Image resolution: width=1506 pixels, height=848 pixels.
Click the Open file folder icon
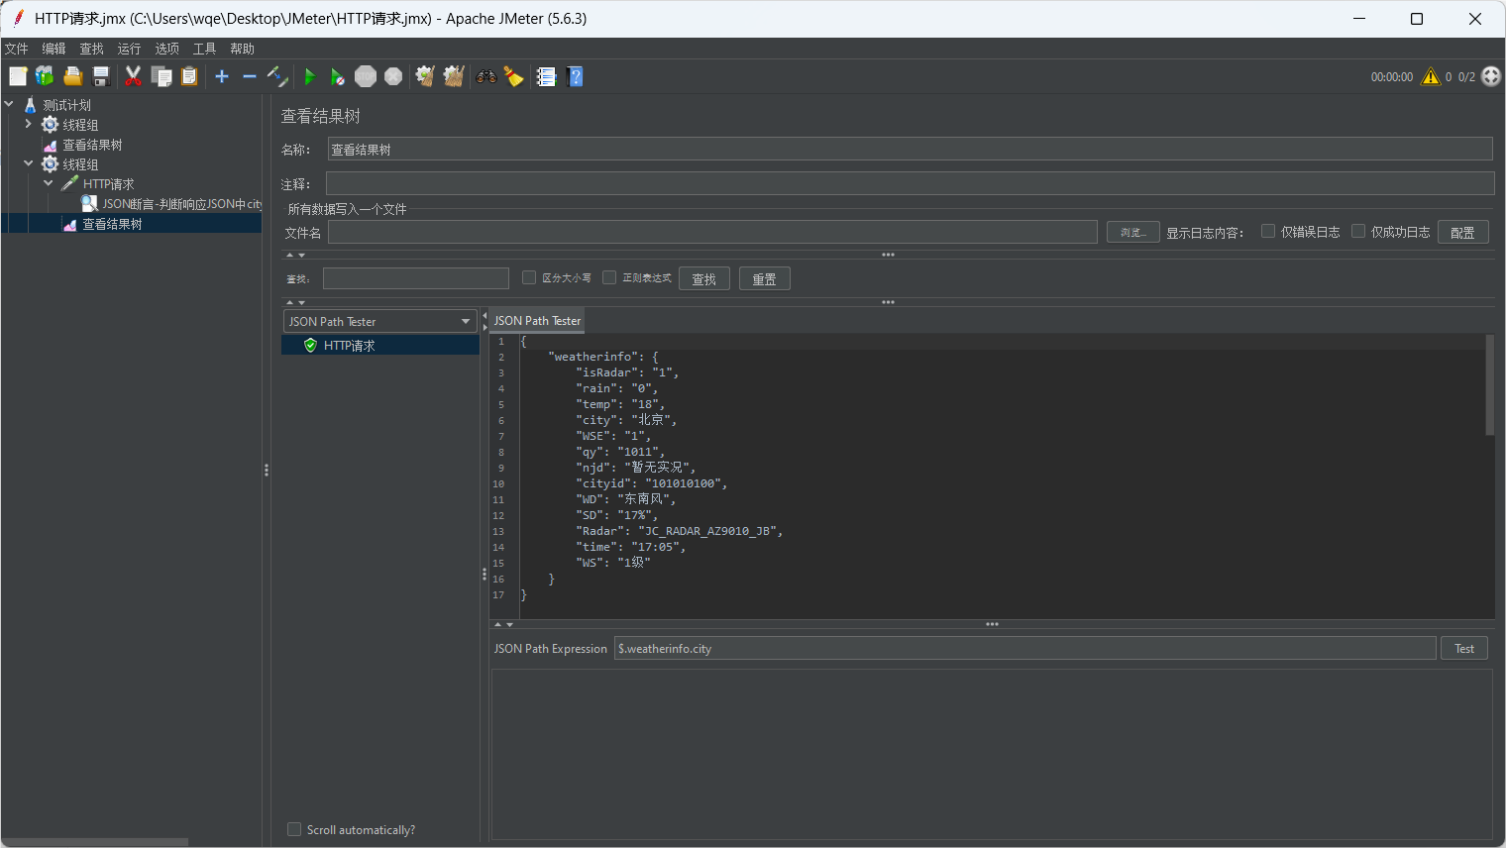coord(72,76)
